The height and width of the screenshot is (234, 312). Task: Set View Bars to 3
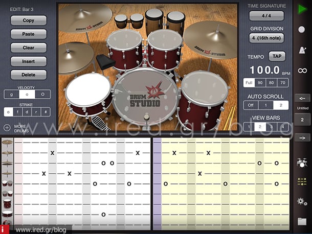pyautogui.click(x=271, y=127)
